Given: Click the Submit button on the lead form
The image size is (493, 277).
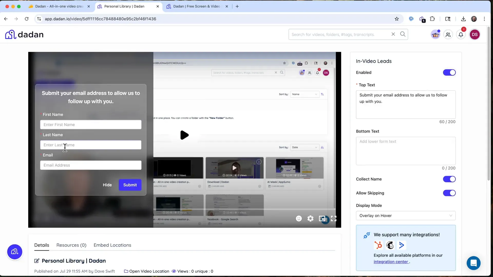Looking at the screenshot, I should [130, 185].
